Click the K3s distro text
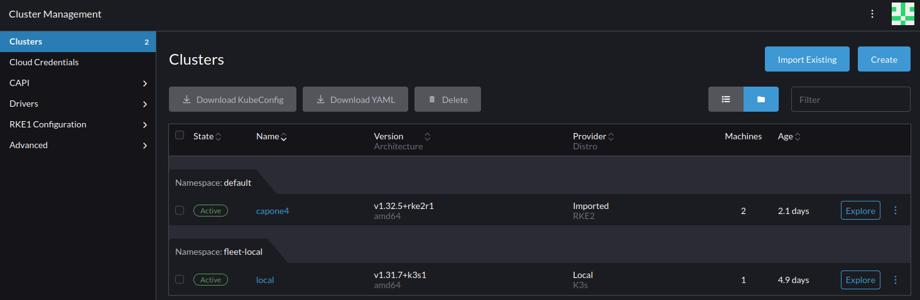920x300 pixels. (x=581, y=285)
